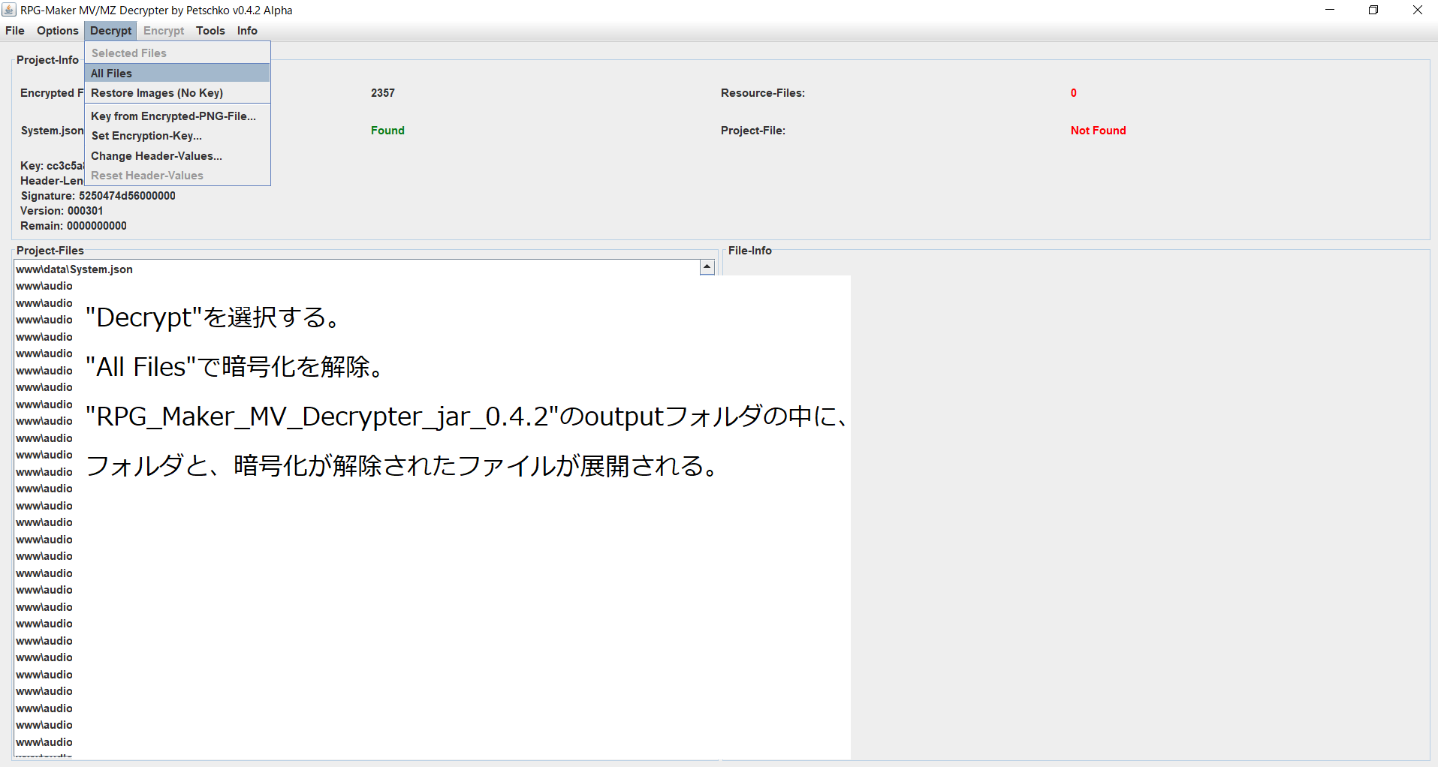Click the Resource-Files: label
Viewport: 1438px width, 767px height.
[762, 93]
